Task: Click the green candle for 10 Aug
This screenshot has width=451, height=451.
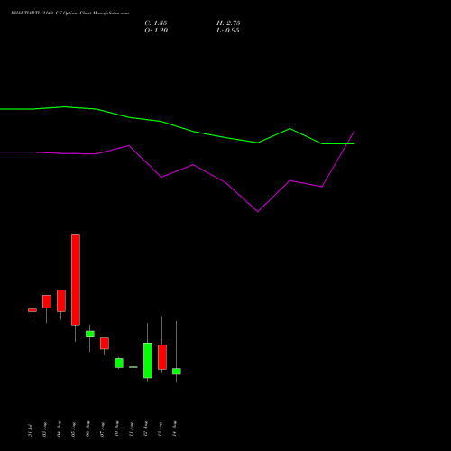Action: point(119,363)
